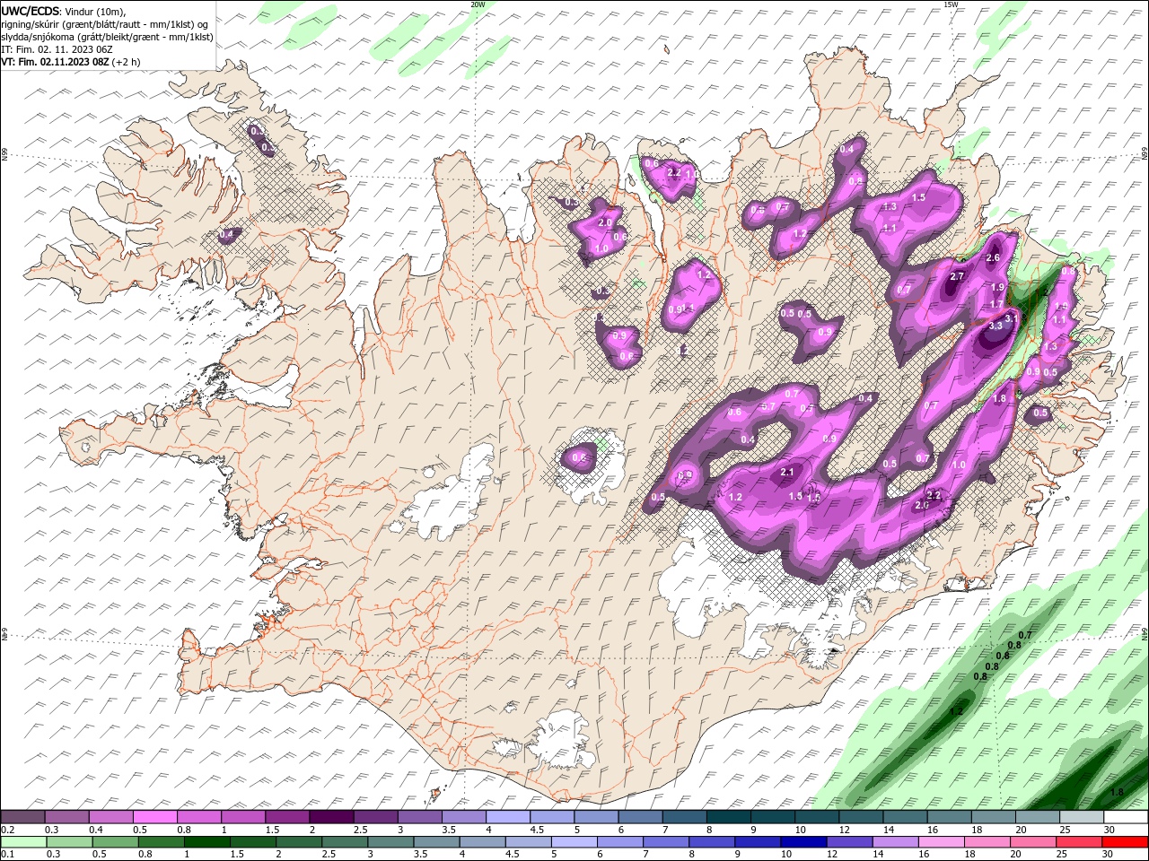The height and width of the screenshot is (861, 1149).
Task: Pick the dark green 1 rain legend swatch
Action: pyautogui.click(x=207, y=842)
